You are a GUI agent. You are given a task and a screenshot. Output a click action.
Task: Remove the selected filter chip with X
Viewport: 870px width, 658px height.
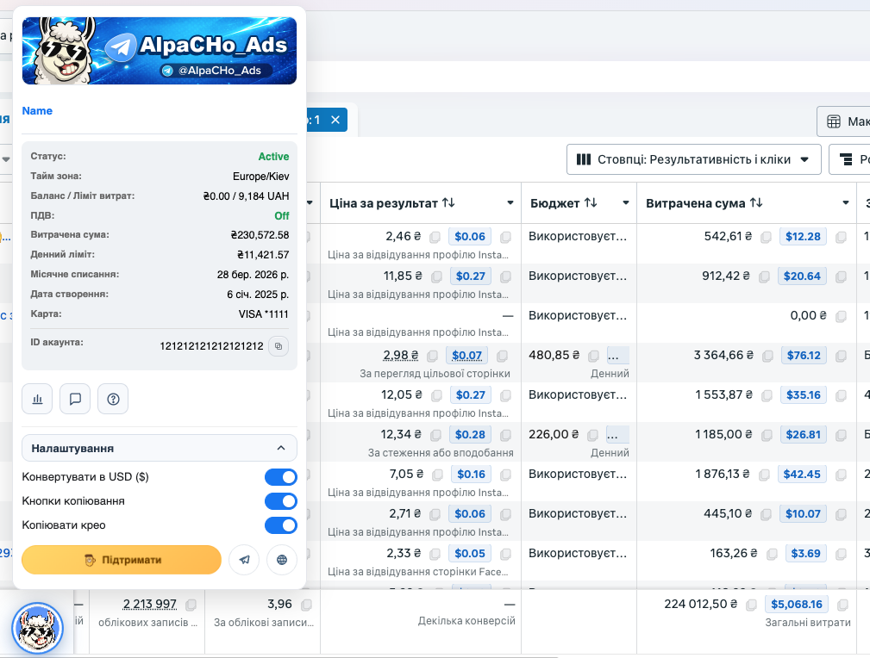[335, 120]
